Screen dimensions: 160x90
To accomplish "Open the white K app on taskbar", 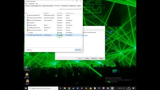I will click(x=82, y=88).
